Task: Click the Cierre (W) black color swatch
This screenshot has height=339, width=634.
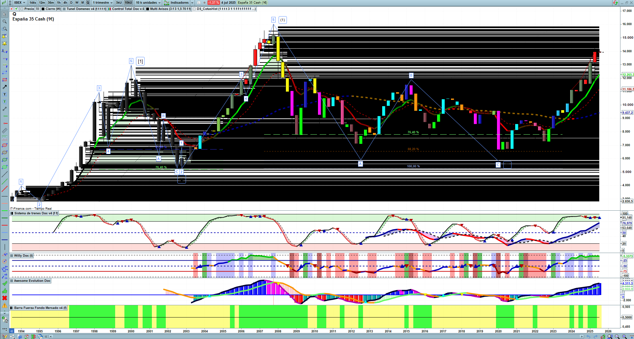Action: point(43,9)
